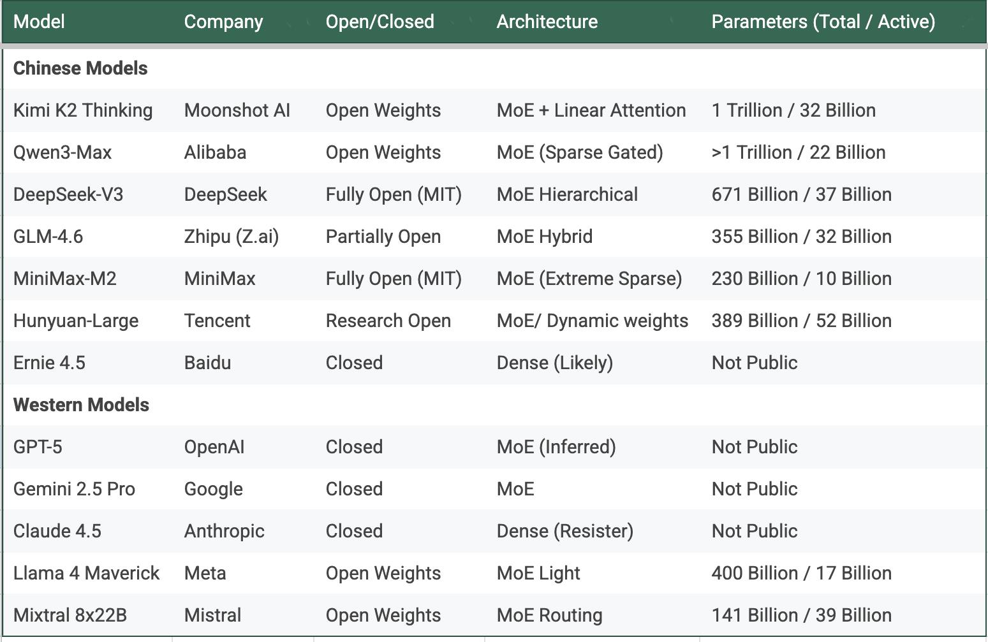The height and width of the screenshot is (642, 988).
Task: Select the Dense (Likely) architecture cell
Action: point(554,363)
